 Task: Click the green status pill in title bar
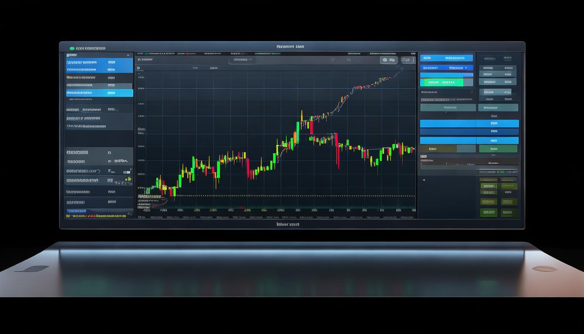[72, 48]
